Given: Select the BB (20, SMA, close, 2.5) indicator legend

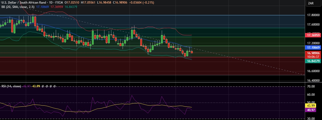Looking at the screenshot, I should click(x=17, y=7).
